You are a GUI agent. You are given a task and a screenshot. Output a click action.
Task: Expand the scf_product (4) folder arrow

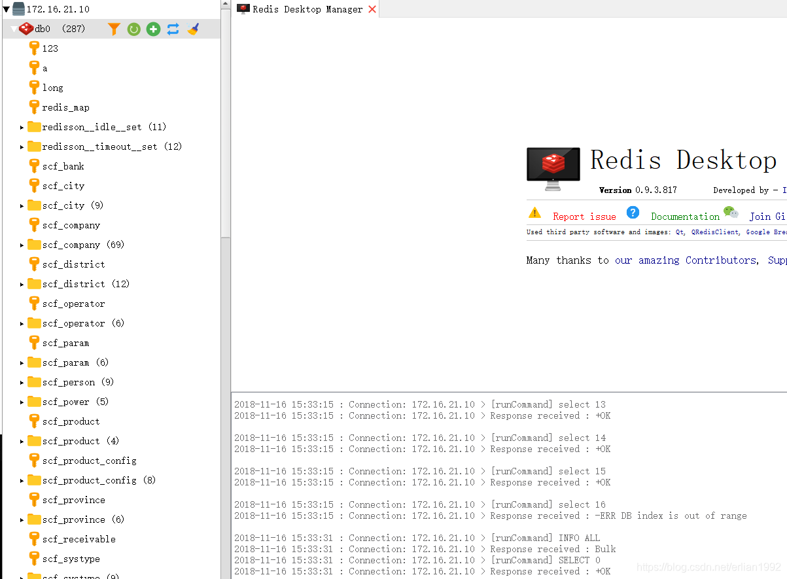22,441
